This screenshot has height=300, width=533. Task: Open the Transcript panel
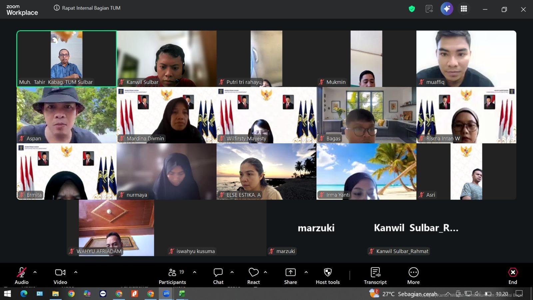(x=375, y=276)
